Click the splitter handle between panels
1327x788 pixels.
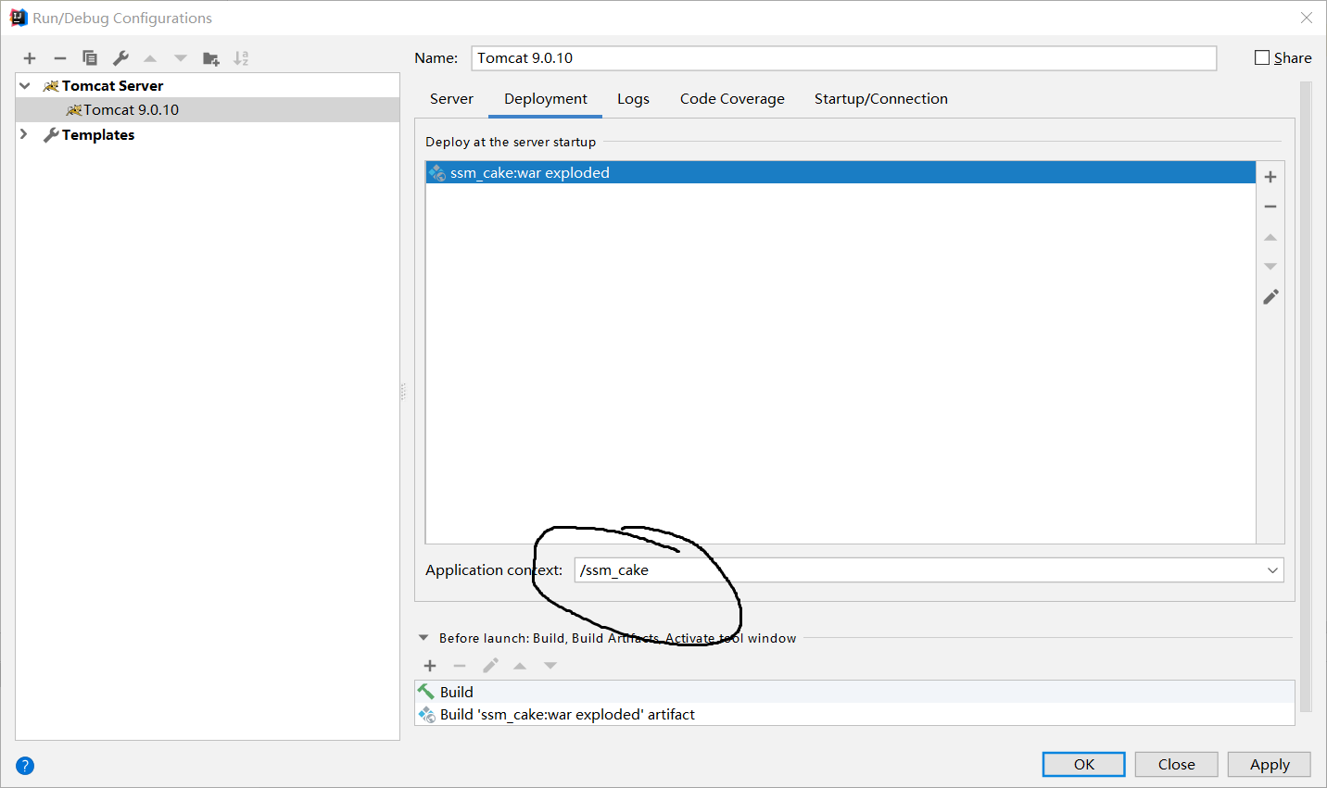pyautogui.click(x=403, y=392)
